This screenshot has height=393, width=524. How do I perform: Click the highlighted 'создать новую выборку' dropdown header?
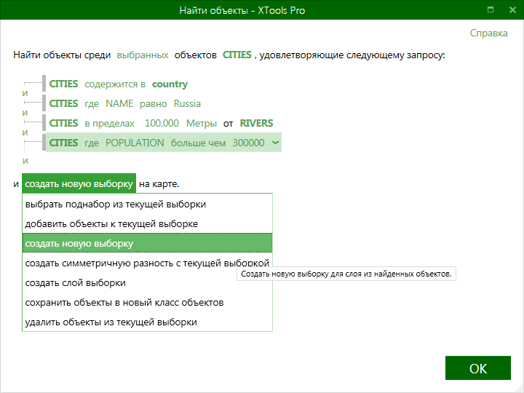(79, 183)
